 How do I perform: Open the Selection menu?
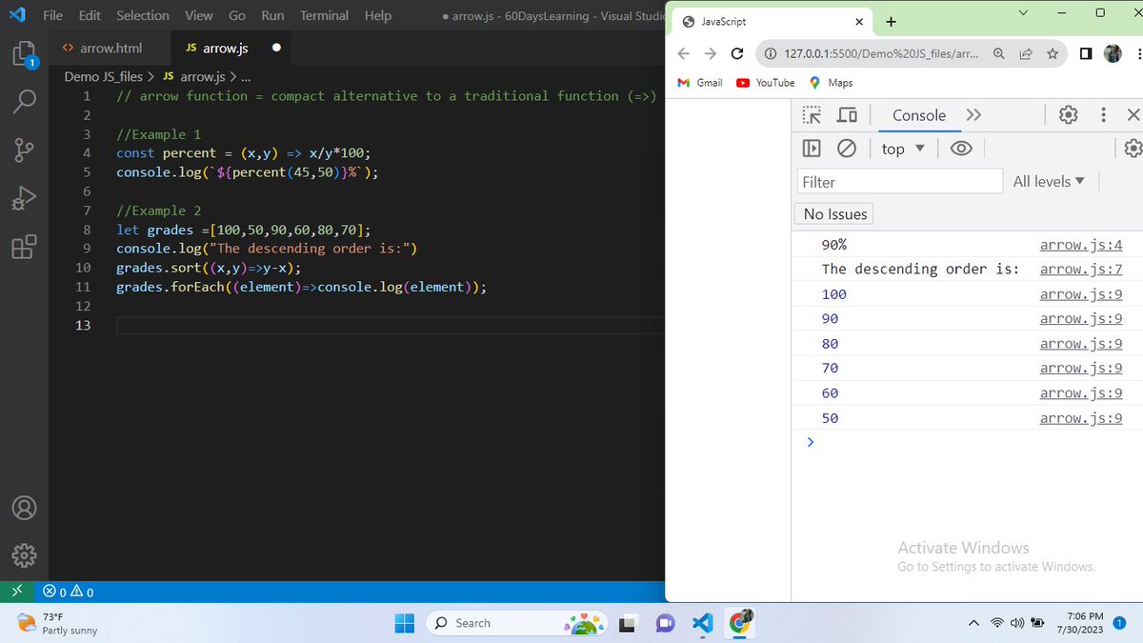(x=143, y=15)
